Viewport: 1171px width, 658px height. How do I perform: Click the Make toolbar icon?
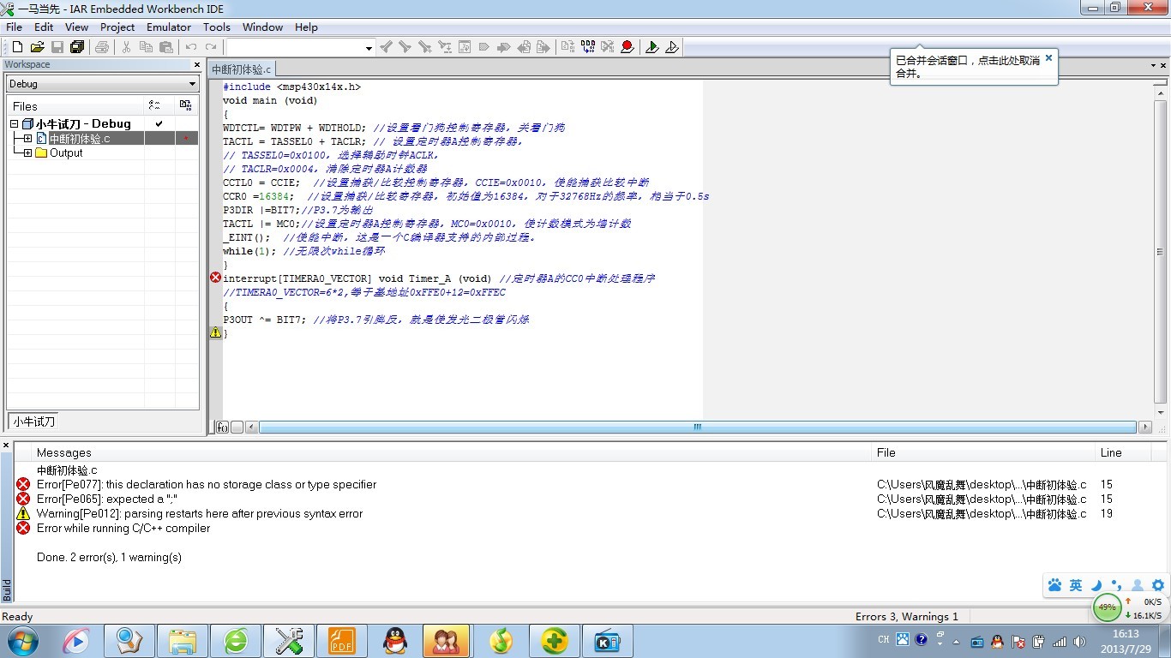588,47
